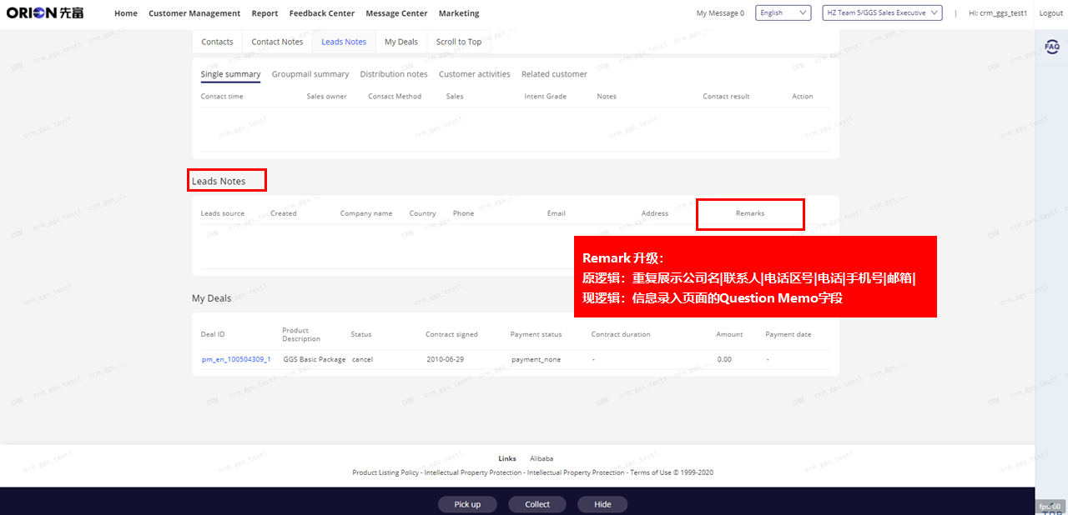The height and width of the screenshot is (515, 1068).
Task: Click the payment_none status cell
Action: point(537,359)
